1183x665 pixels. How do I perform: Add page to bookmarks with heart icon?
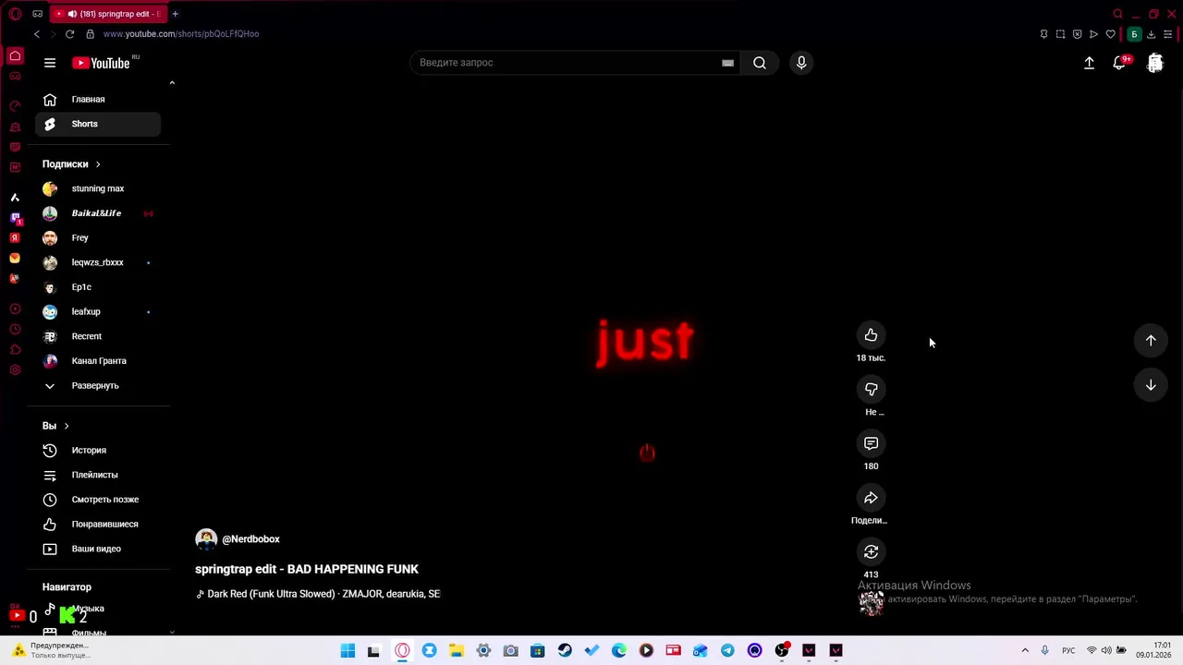(1110, 34)
